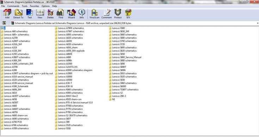Select 'Lenovo A800 schematics' folder
The width and height of the screenshot is (259, 137).
(x=69, y=35)
